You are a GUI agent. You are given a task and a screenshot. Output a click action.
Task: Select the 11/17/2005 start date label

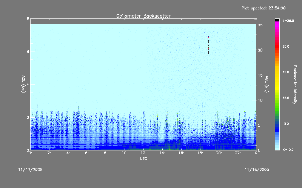(31, 170)
